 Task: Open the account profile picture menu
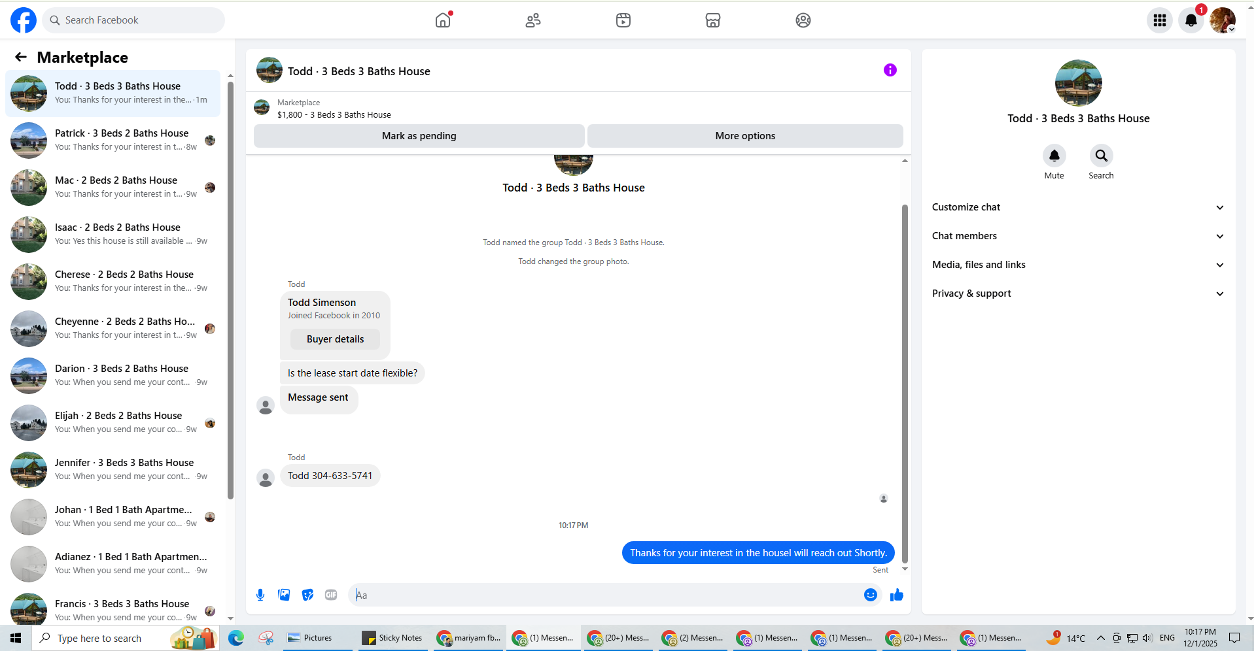[1223, 20]
